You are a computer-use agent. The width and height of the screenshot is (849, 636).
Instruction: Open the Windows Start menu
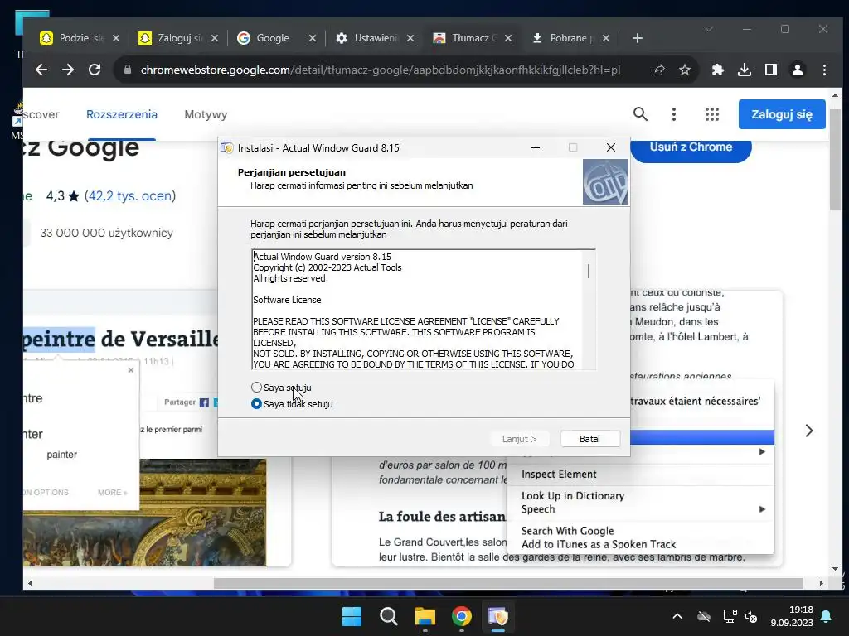[352, 616]
